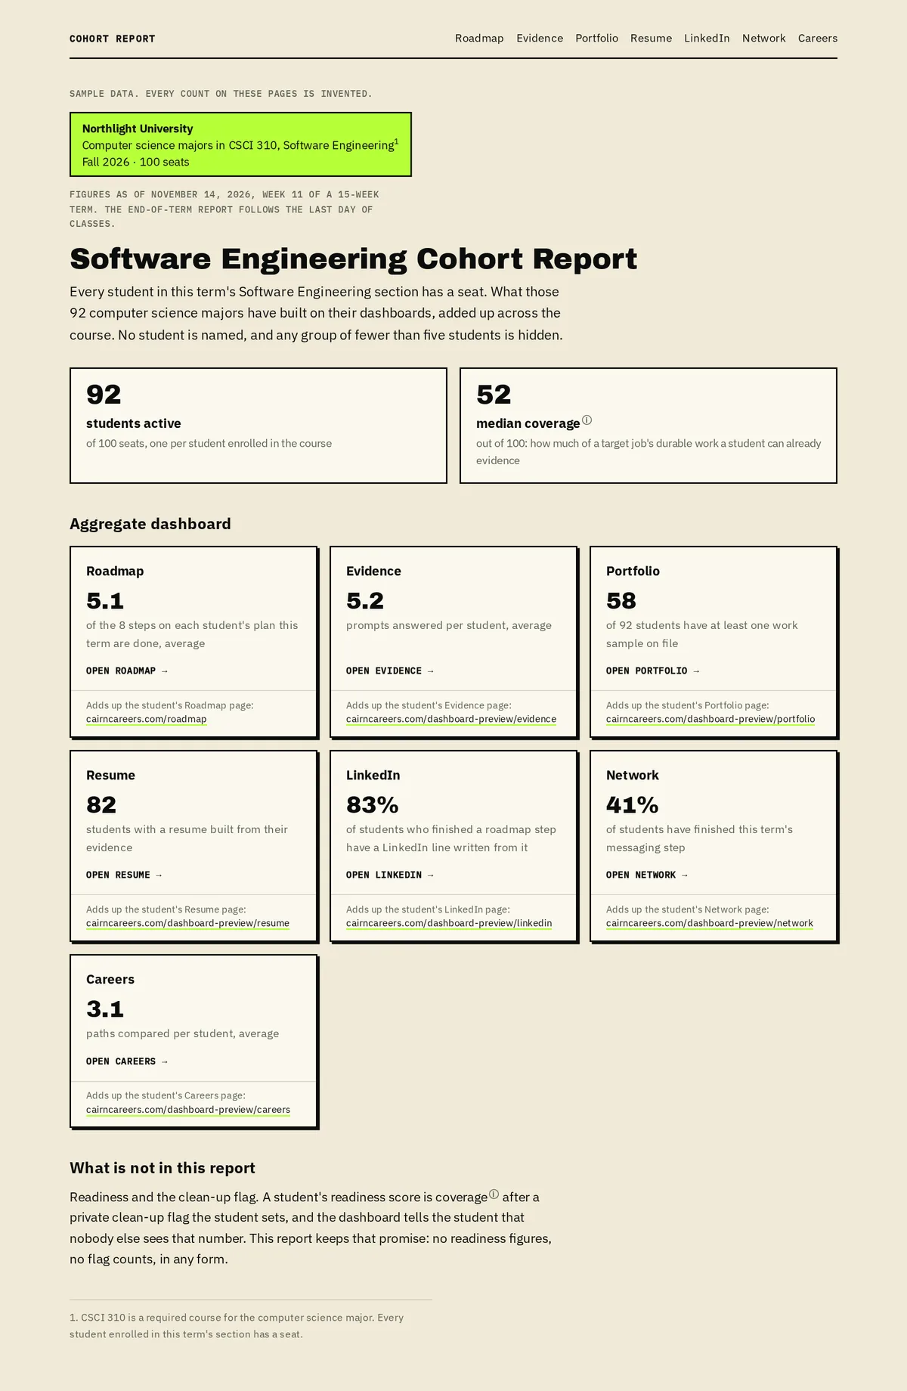Click the OPEN LINKEDIN link

tap(390, 875)
